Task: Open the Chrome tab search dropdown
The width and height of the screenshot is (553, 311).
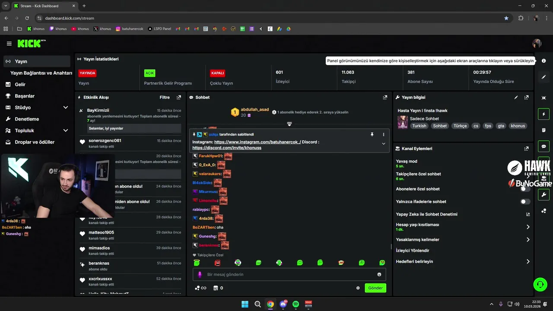Action: pos(6,6)
